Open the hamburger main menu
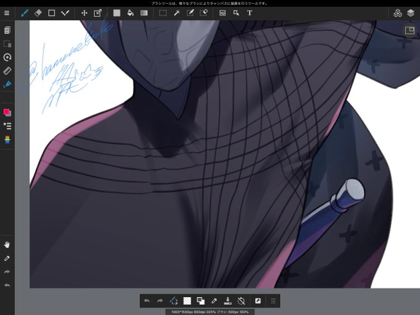Screen dimensions: 420x315 (x=7, y=13)
